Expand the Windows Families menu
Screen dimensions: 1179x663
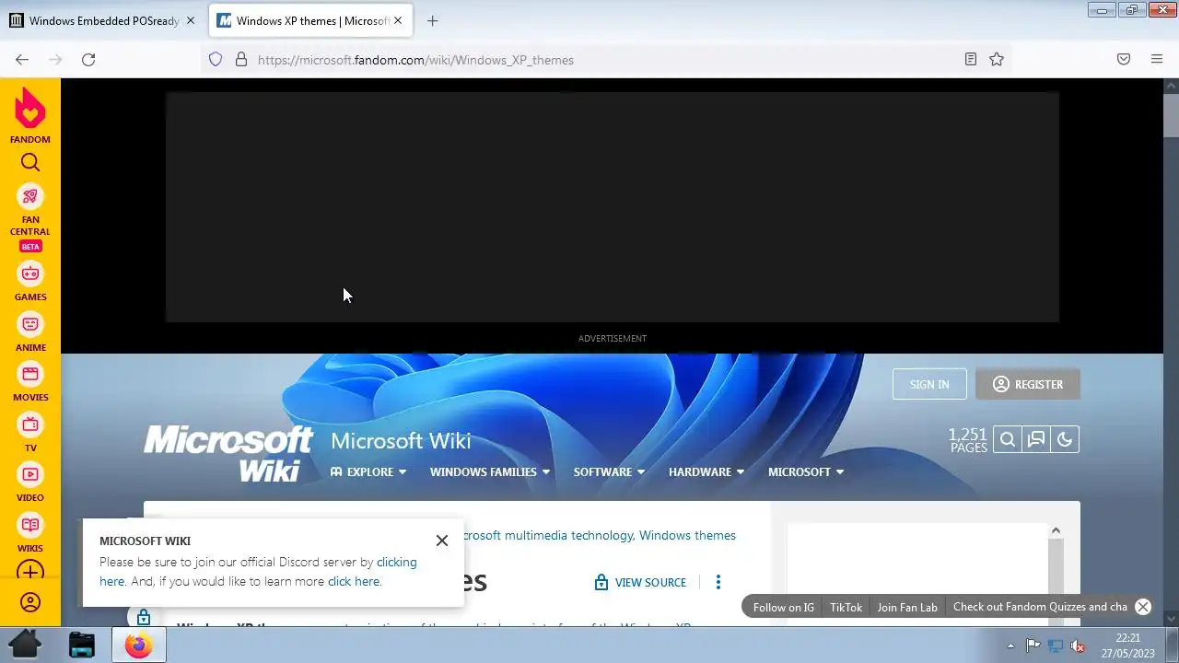pos(490,471)
